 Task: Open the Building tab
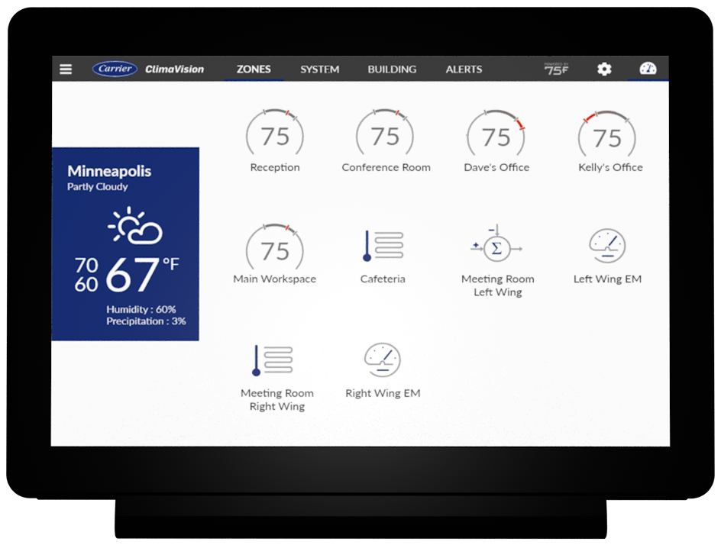(392, 69)
